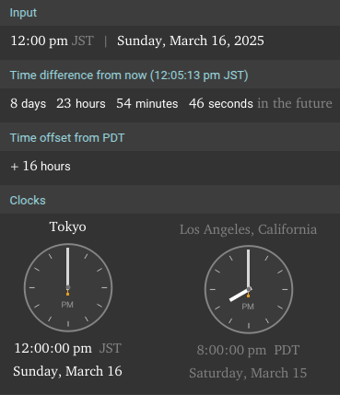Click the 46 seconds in the future text
The height and width of the screenshot is (395, 340).
pos(261,103)
